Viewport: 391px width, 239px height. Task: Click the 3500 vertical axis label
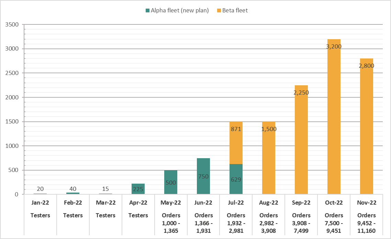coord(12,24)
